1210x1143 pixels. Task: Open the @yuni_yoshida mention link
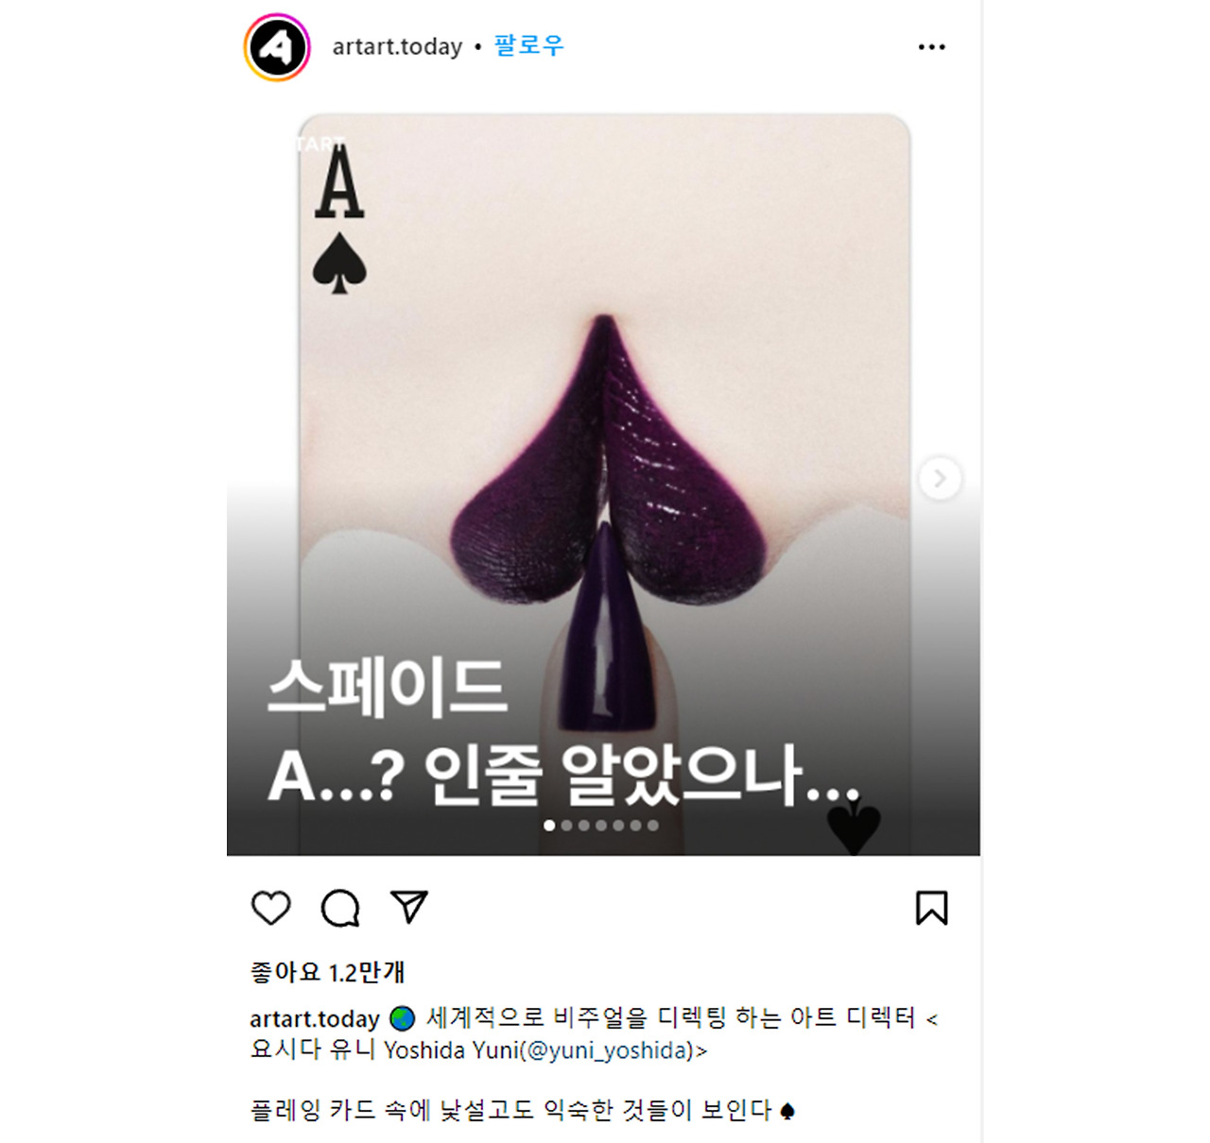[x=606, y=1050]
